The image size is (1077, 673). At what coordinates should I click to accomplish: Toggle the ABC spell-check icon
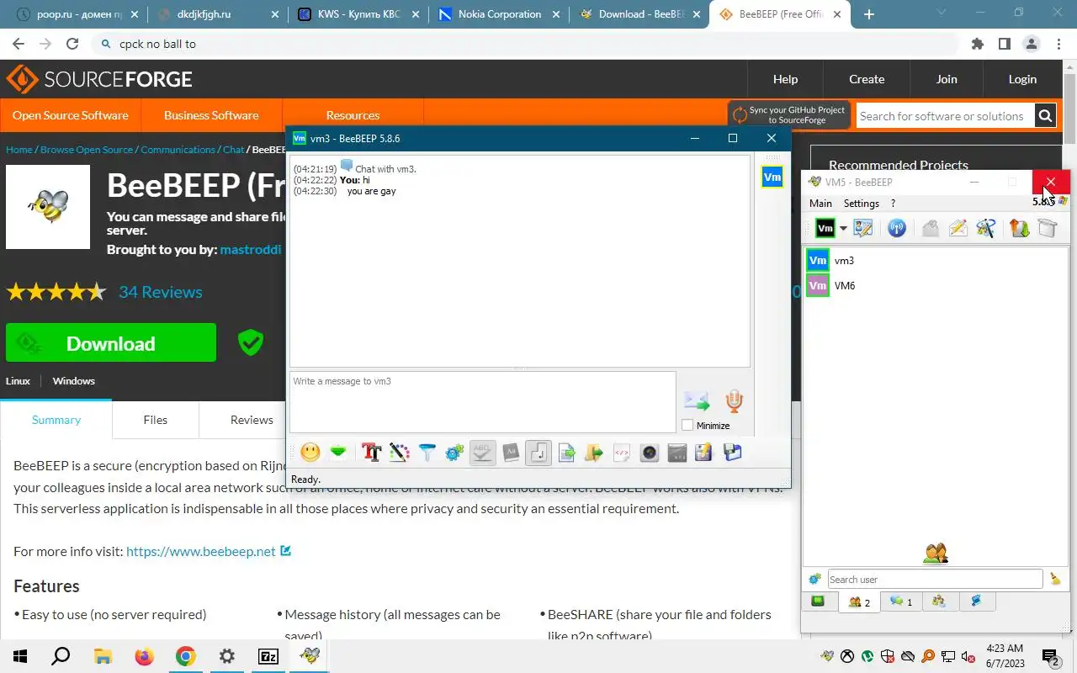point(482,453)
